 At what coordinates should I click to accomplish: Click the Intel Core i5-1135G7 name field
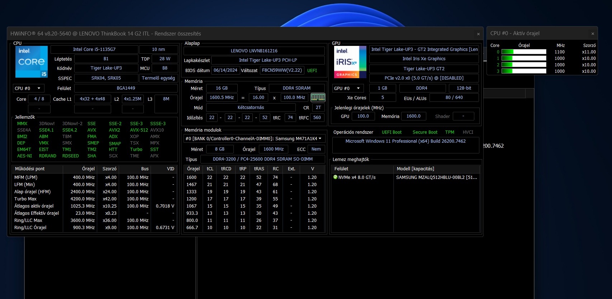coord(94,49)
